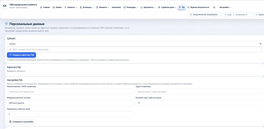Focus the Адрес оператора input
This screenshot has width=264, height=129.
pos(199,92)
